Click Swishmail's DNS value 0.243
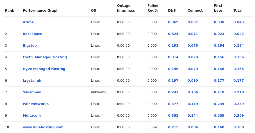This screenshot has height=133, width=255. tap(173, 92)
